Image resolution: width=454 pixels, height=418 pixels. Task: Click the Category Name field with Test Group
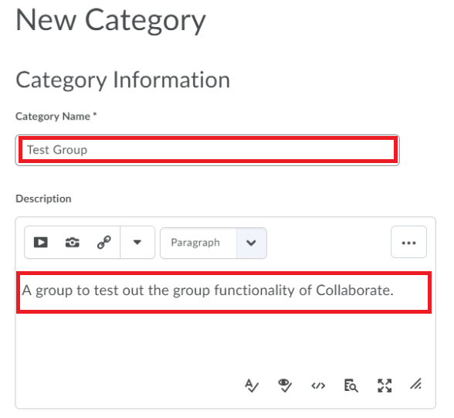pyautogui.click(x=207, y=150)
